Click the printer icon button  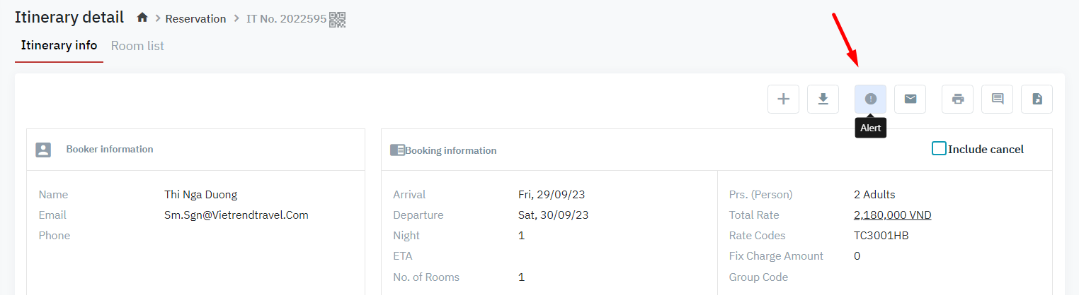(x=957, y=100)
